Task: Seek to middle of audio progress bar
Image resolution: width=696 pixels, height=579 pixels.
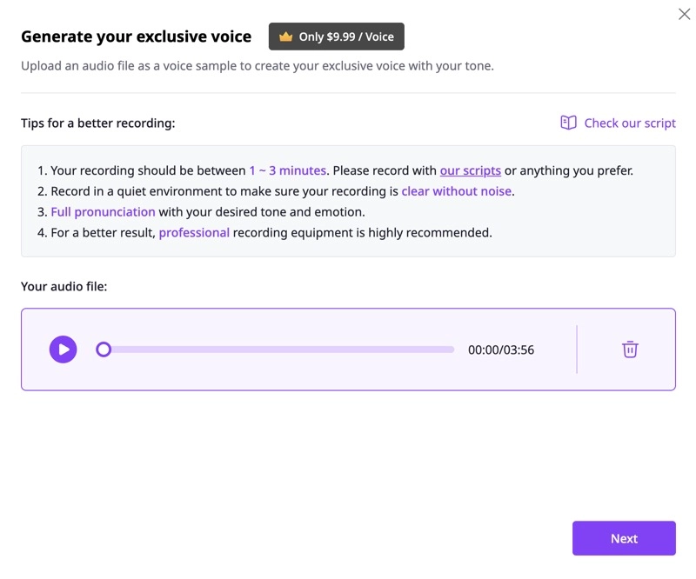Action: [x=278, y=349]
